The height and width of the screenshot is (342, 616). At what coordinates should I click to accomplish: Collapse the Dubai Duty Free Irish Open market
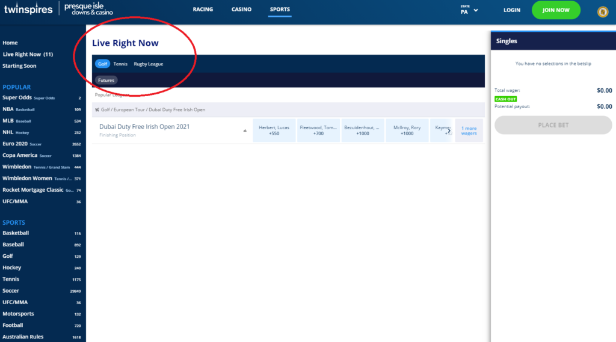[245, 131]
